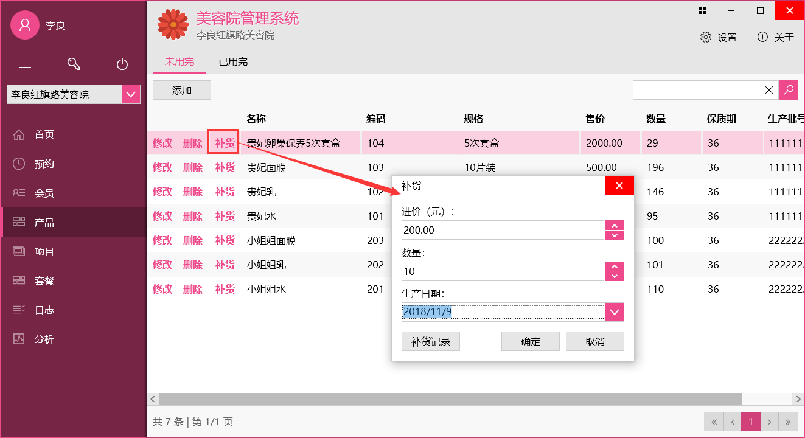
Task: Switch to the 已用完 tab
Action: (233, 62)
